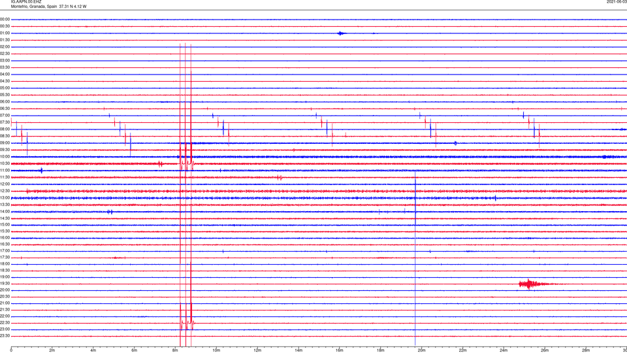The image size is (627, 353).
Task: Click the 06:30 time label
Action: point(5,109)
